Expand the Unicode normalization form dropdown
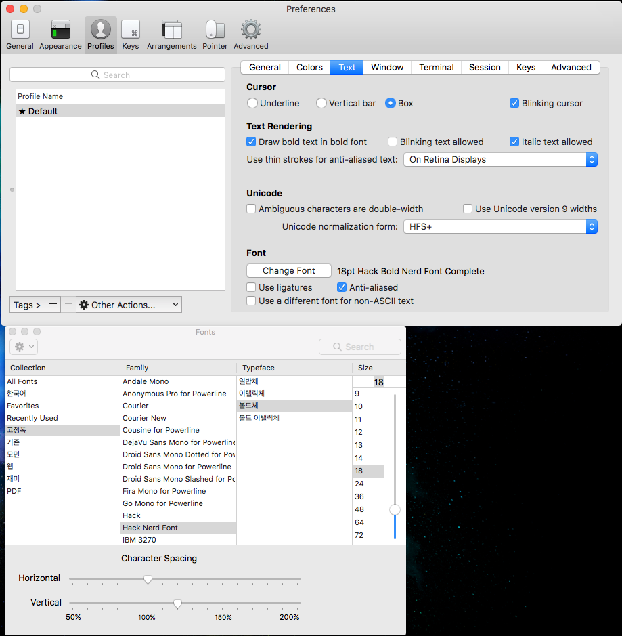 pos(500,227)
